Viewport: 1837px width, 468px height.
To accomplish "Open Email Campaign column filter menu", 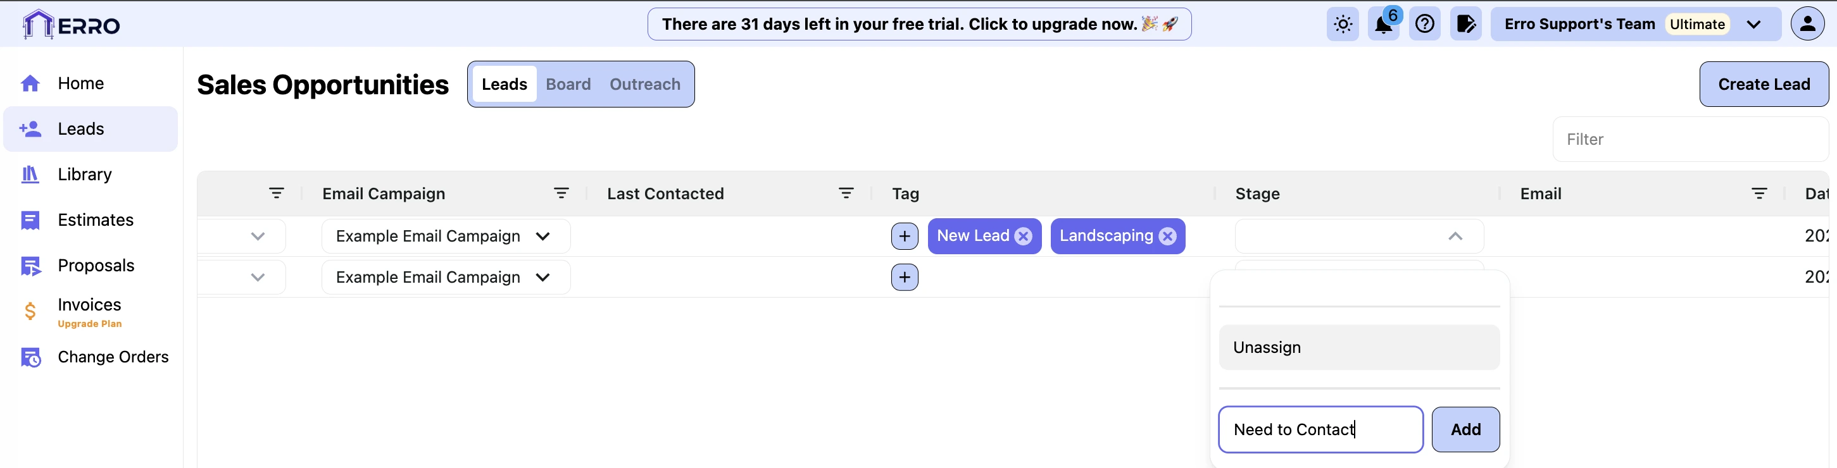I will tap(561, 194).
